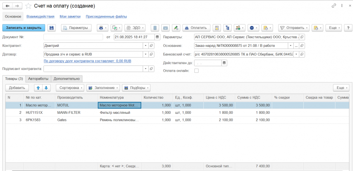Open the Сортировка dropdown menu
The height and width of the screenshot is (171, 353).
[x=70, y=88]
